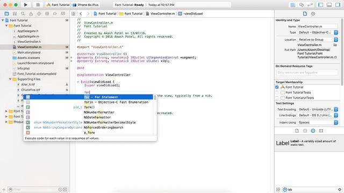
Task: Open the Text Encoding dropdown
Action: pyautogui.click(x=318, y=109)
